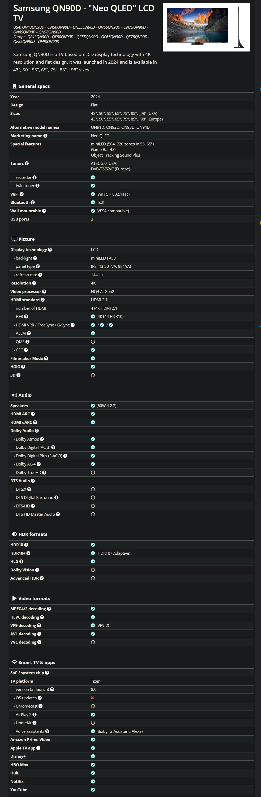Open the help tooltip icon for Display technology

coord(50,250)
